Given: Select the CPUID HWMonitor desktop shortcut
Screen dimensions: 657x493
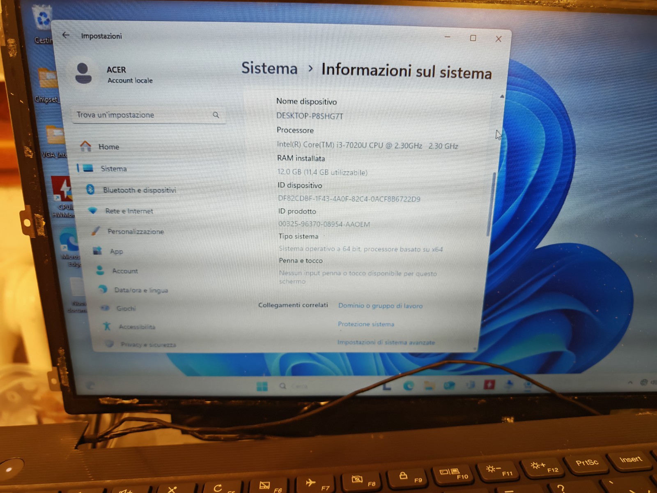Looking at the screenshot, I should 63,196.
